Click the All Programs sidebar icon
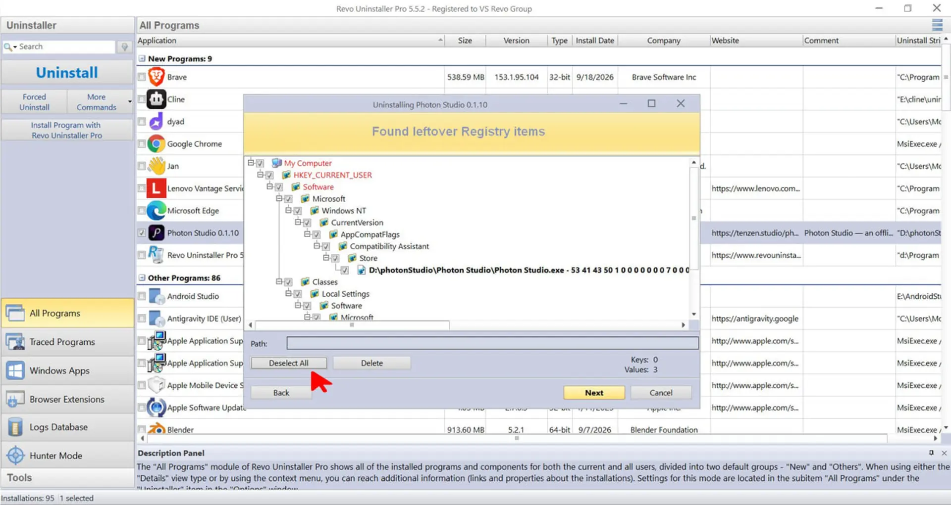 click(x=15, y=313)
